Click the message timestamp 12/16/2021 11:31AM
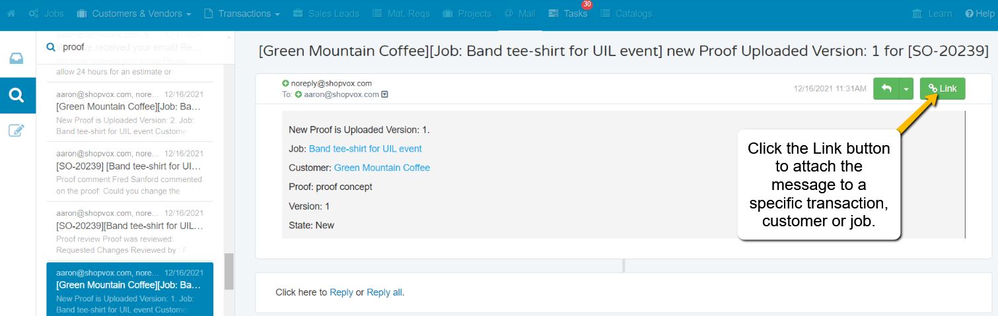Image resolution: width=998 pixels, height=316 pixels. [830, 88]
